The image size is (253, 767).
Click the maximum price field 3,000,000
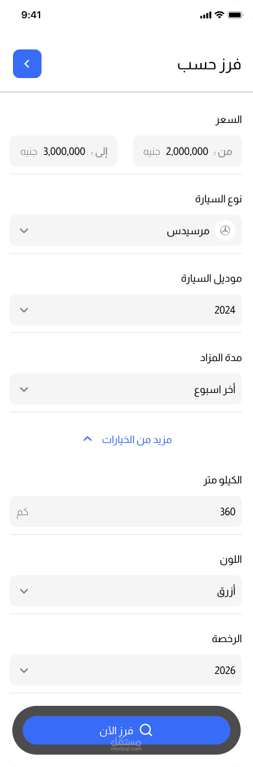point(64,151)
